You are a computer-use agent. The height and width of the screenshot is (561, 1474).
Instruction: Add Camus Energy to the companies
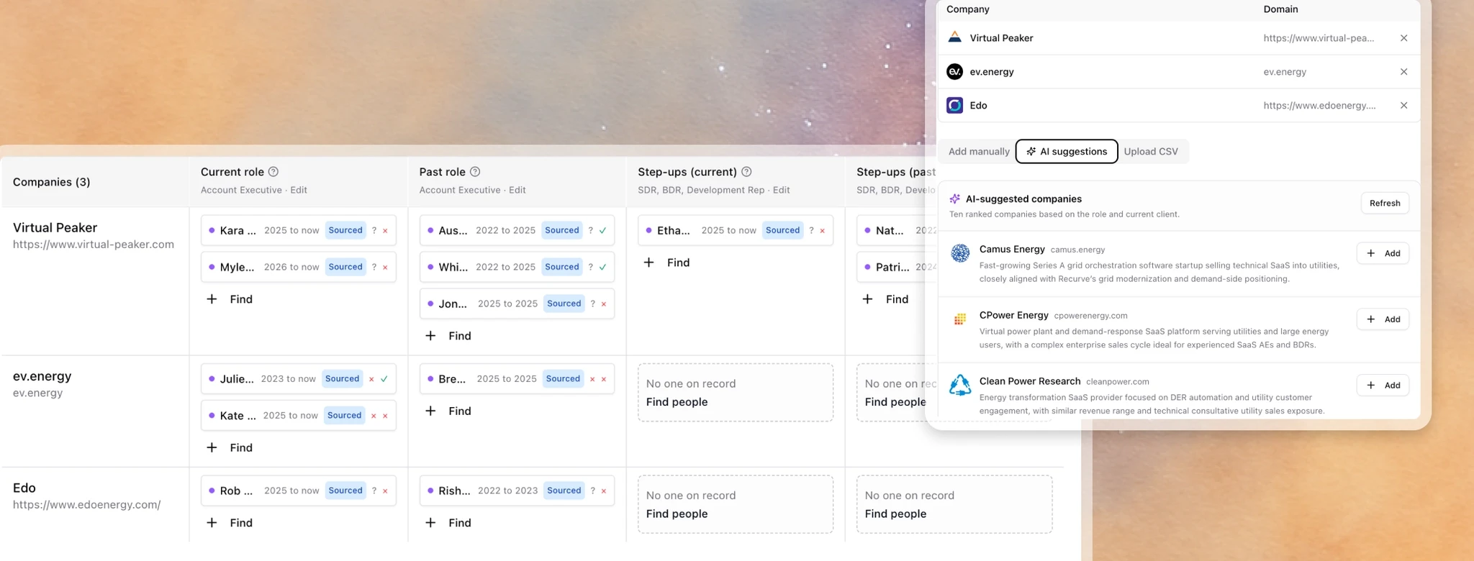coord(1383,253)
